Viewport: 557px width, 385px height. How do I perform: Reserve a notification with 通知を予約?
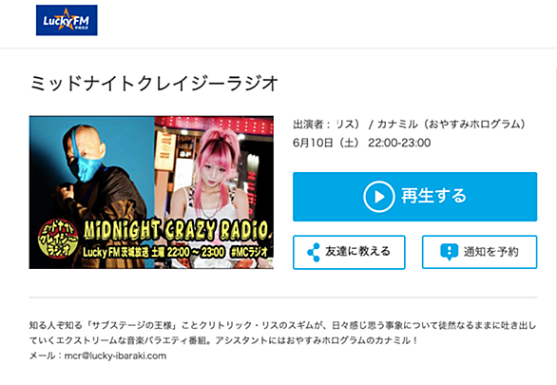pyautogui.click(x=490, y=252)
